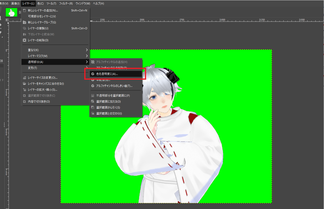This screenshot has width=324, height=209.
Task: Click the crop icon beside 内容で切り抜き
Action: coord(25,101)
